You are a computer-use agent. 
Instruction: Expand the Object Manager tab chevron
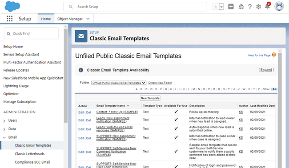tap(88, 19)
